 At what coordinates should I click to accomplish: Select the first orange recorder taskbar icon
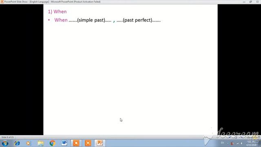pyautogui.click(x=76, y=143)
